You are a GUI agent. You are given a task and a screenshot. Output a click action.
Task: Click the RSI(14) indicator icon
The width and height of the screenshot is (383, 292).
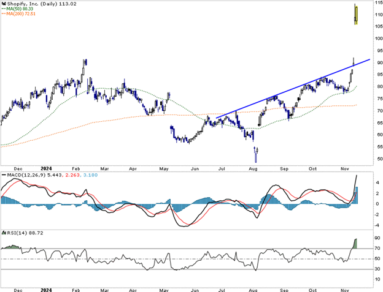coord(3,233)
